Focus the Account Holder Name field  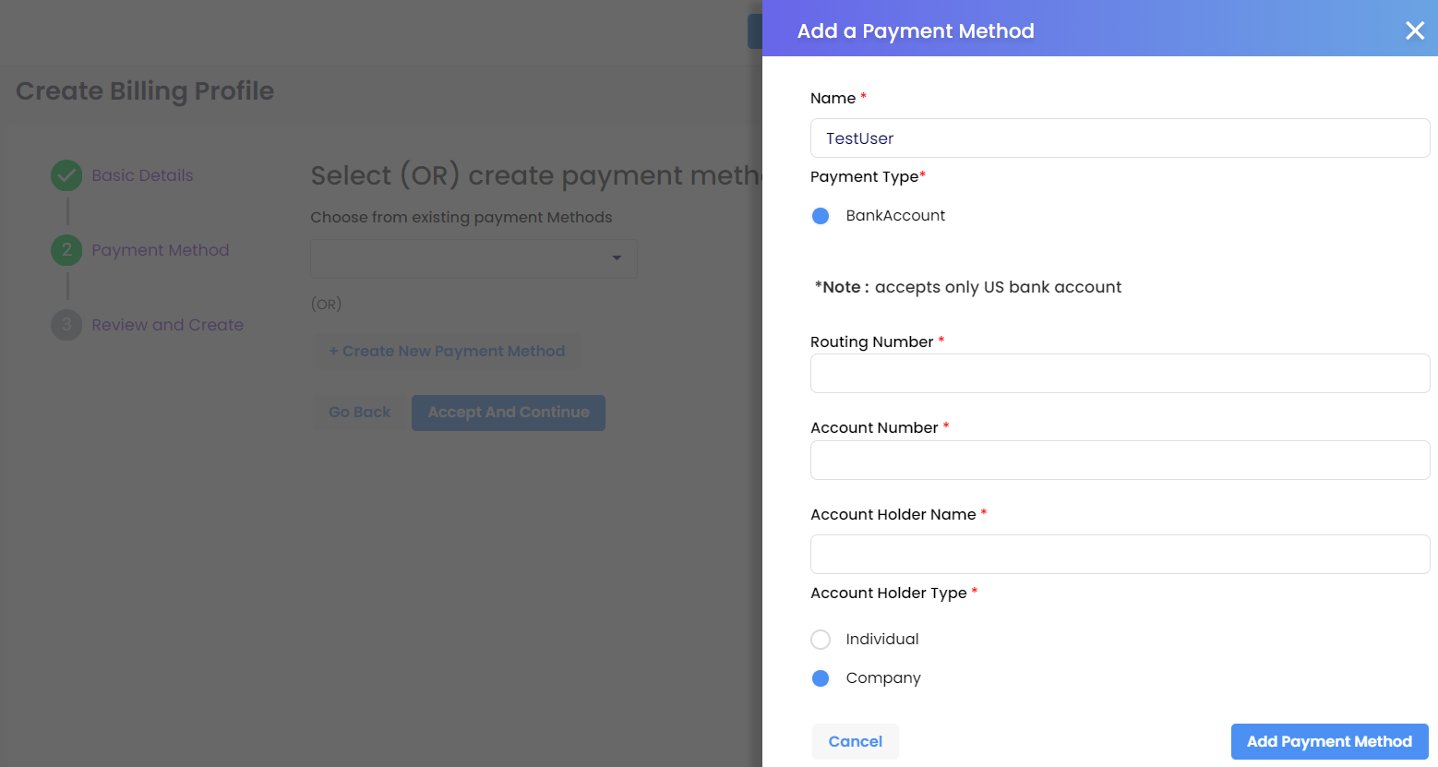[1120, 554]
